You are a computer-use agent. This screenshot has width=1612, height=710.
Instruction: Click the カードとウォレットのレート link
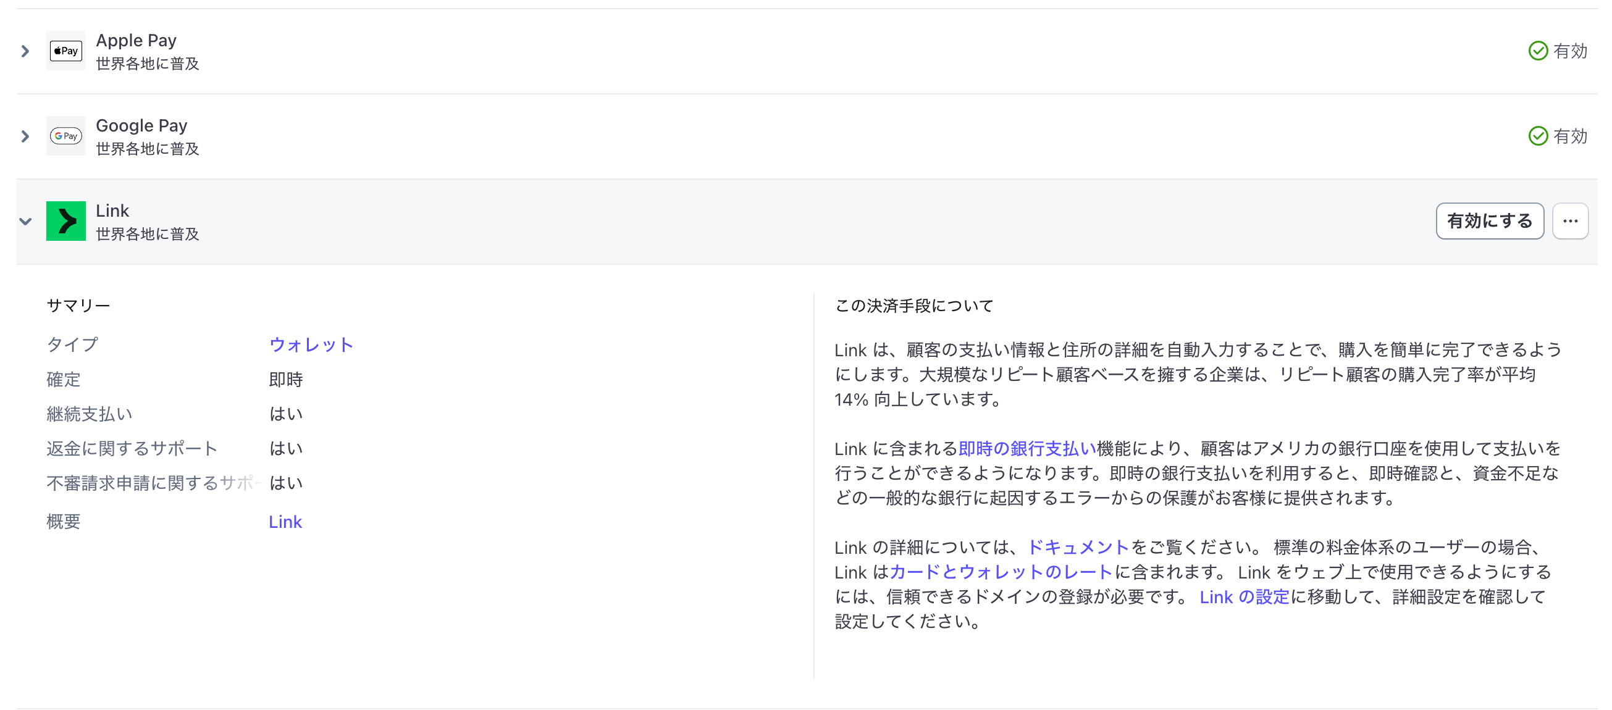pyautogui.click(x=999, y=572)
